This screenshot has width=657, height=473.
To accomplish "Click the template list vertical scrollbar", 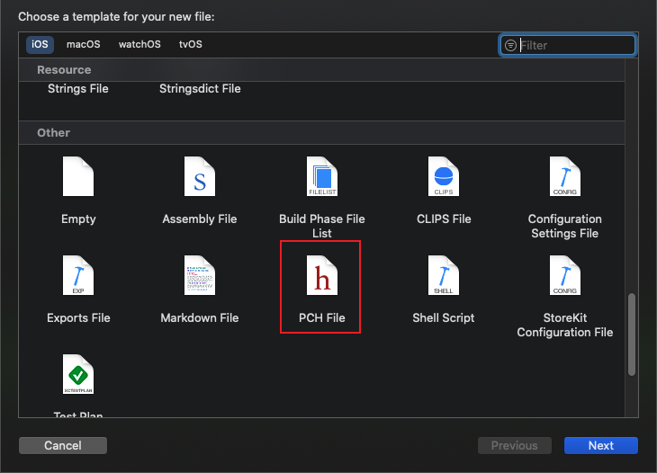I will point(632,333).
